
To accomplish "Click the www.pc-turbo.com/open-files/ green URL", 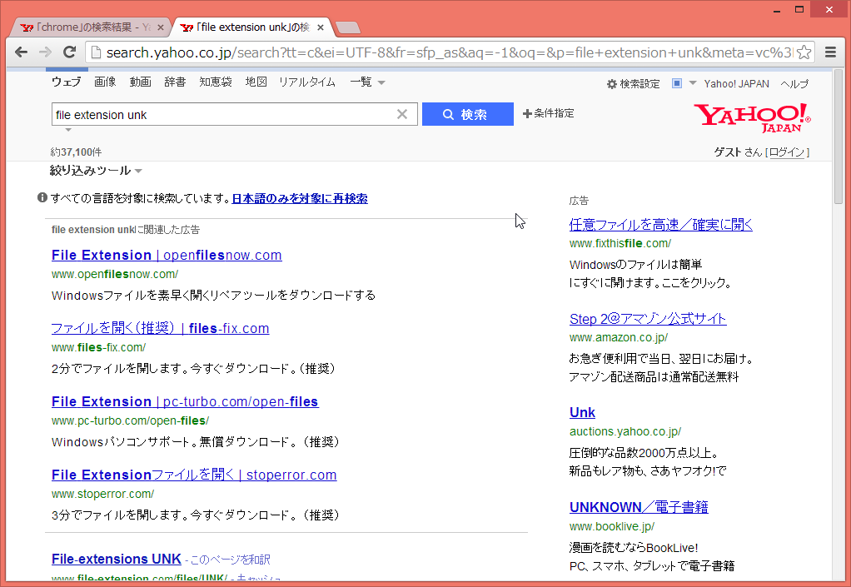I will 130,421.
